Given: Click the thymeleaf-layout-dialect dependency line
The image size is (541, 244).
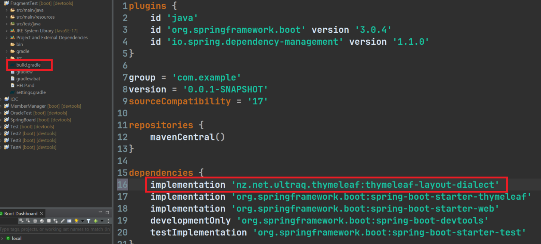Looking at the screenshot, I should pos(324,185).
